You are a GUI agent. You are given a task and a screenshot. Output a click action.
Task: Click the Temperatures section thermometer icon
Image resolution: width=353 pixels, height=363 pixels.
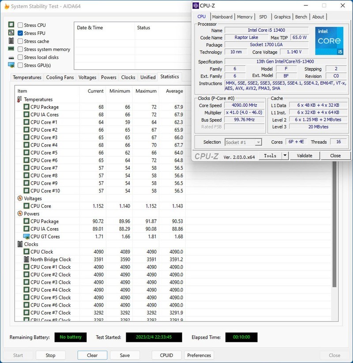20,99
